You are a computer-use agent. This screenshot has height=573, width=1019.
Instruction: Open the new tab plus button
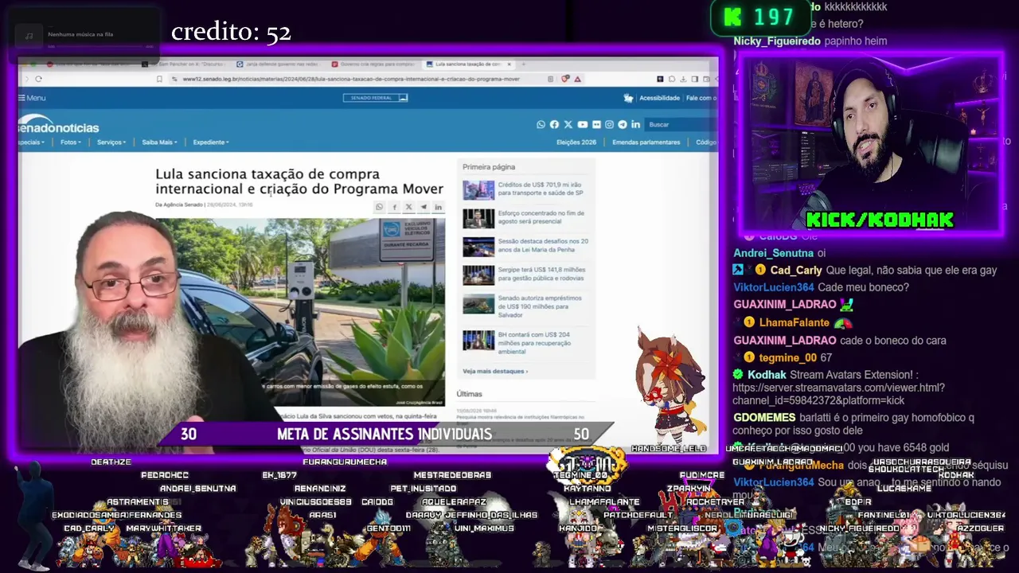[x=525, y=64]
